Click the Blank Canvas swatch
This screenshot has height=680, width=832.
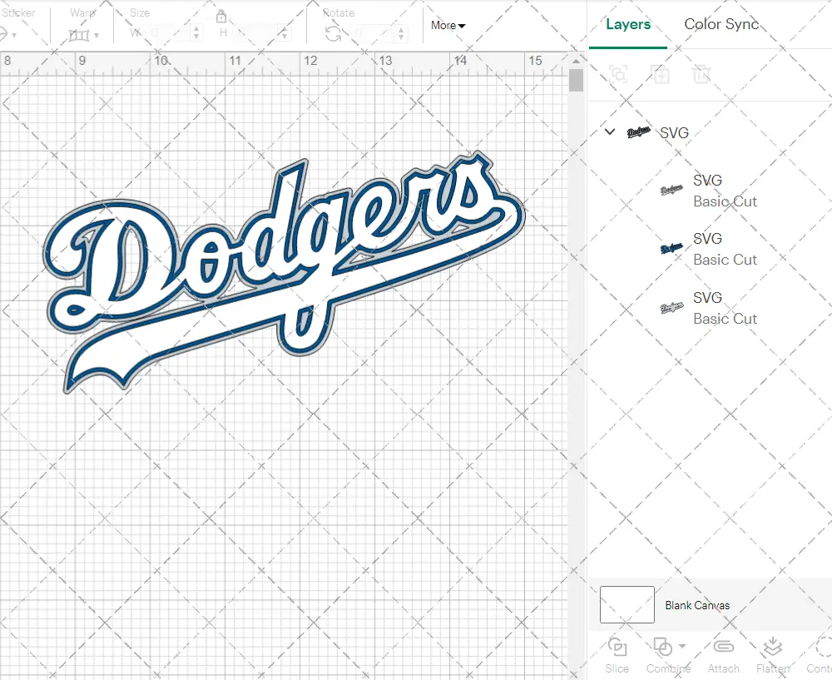627,604
